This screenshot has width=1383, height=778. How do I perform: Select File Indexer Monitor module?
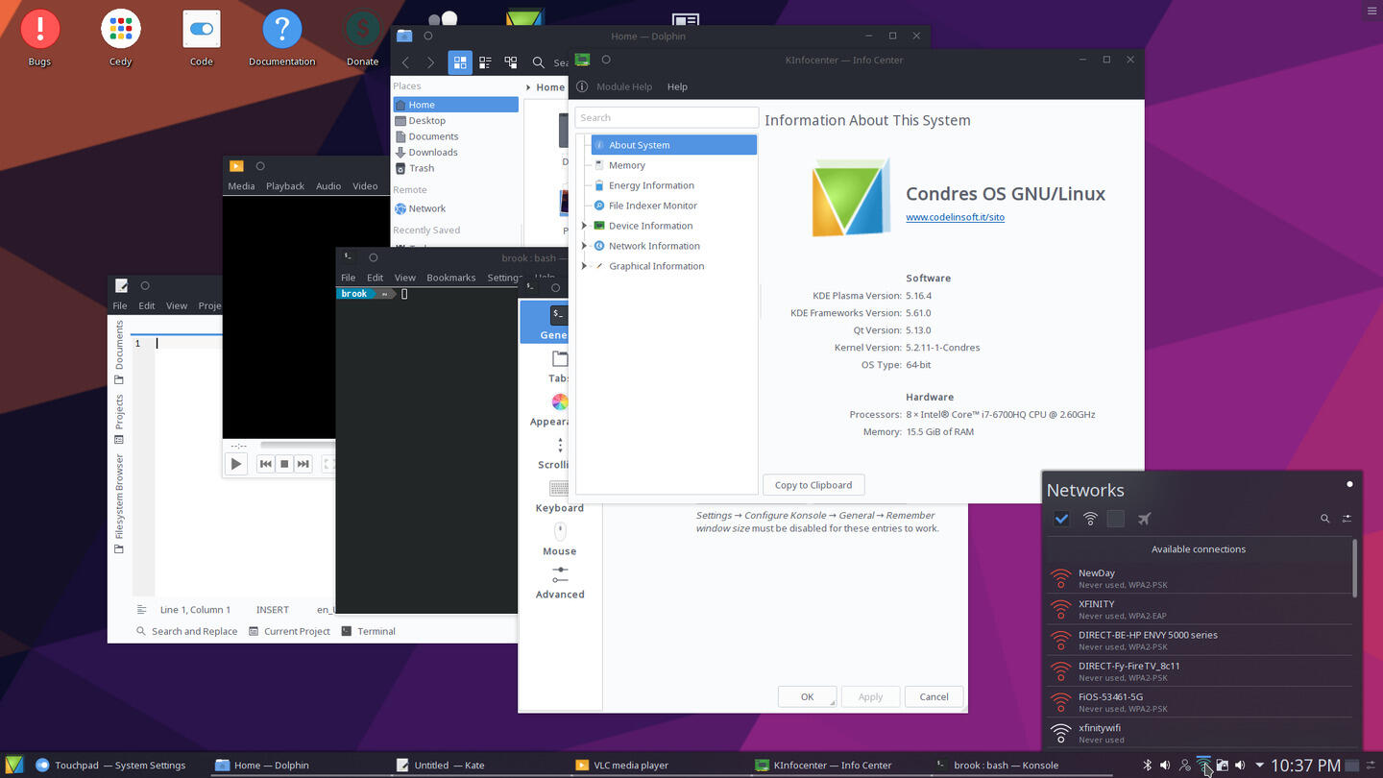point(652,206)
